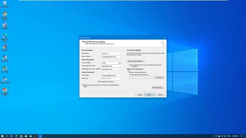Enable Require logon using Secure Password Authentication
Viewport: 246px width, 138px height.
[x=82, y=85]
